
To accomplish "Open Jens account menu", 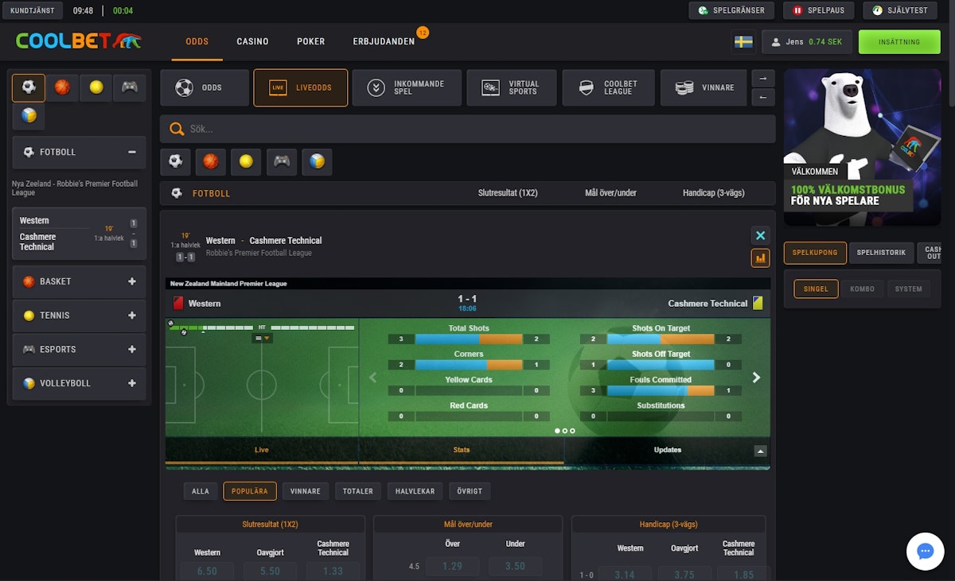I will (807, 42).
